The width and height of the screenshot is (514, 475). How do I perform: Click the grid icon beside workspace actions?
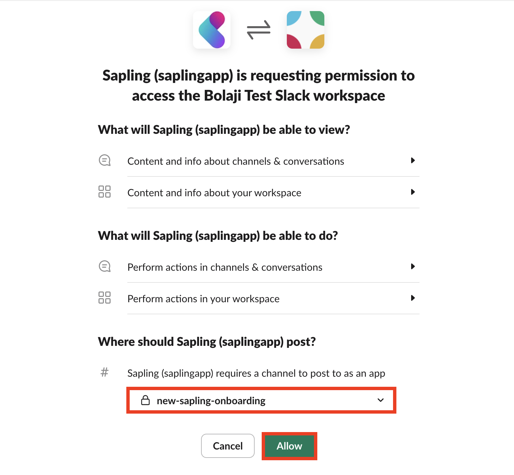tap(105, 298)
